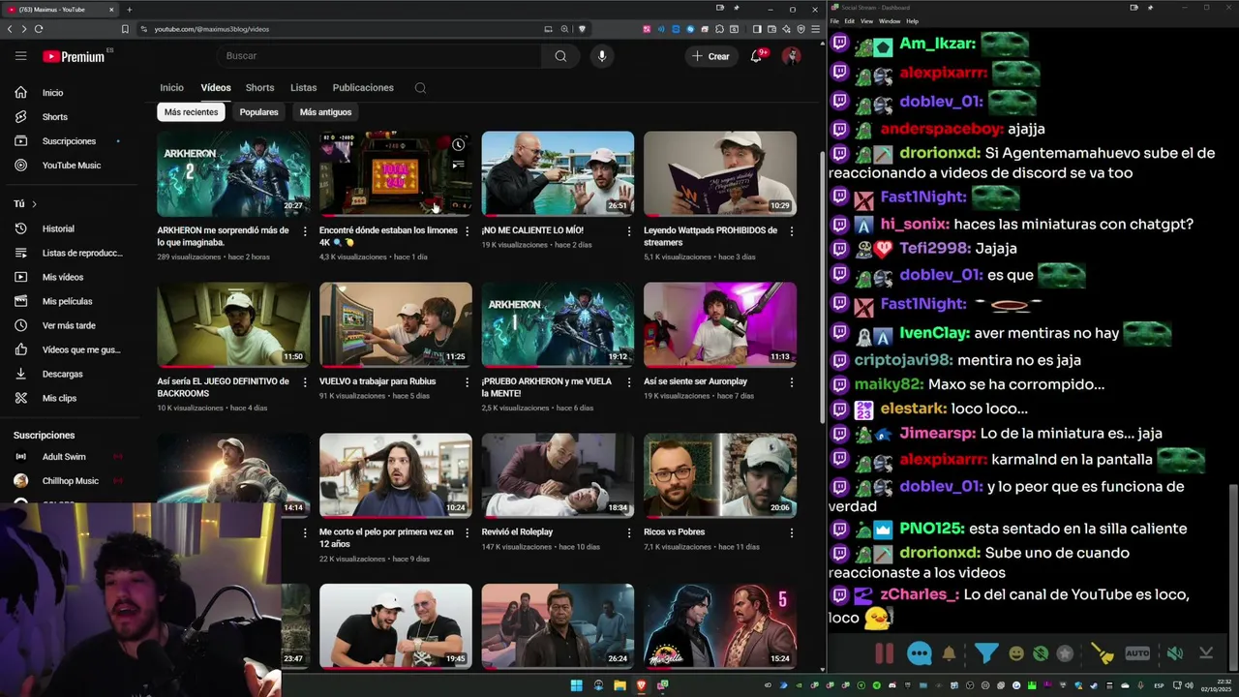
Task: Bookmark the page with address bar bookmark icon
Action: pyautogui.click(x=125, y=29)
